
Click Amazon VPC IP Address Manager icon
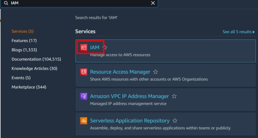(x=84, y=96)
